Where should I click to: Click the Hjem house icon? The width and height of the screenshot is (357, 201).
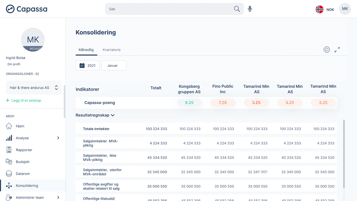point(9,126)
